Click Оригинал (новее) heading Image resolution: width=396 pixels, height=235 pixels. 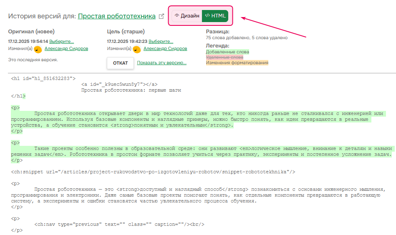tap(31, 32)
